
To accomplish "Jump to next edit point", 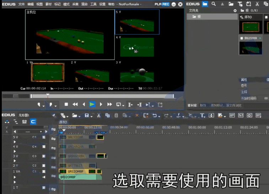I will (139, 104).
